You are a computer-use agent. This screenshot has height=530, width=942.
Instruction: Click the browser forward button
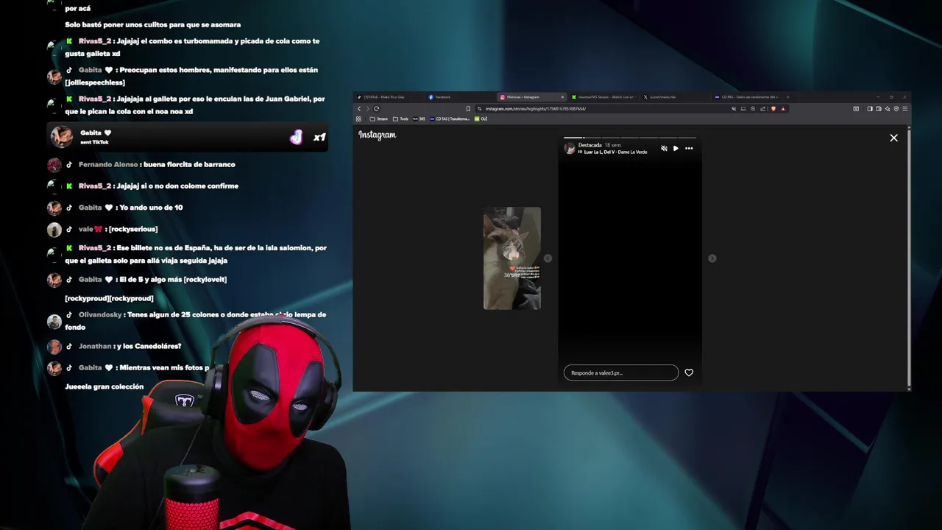[x=367, y=109]
